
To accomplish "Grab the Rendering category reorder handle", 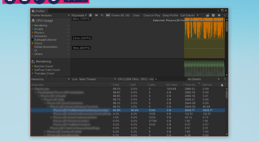I will tap(68, 25).
